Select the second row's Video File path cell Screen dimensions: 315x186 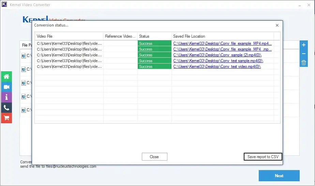(69, 49)
